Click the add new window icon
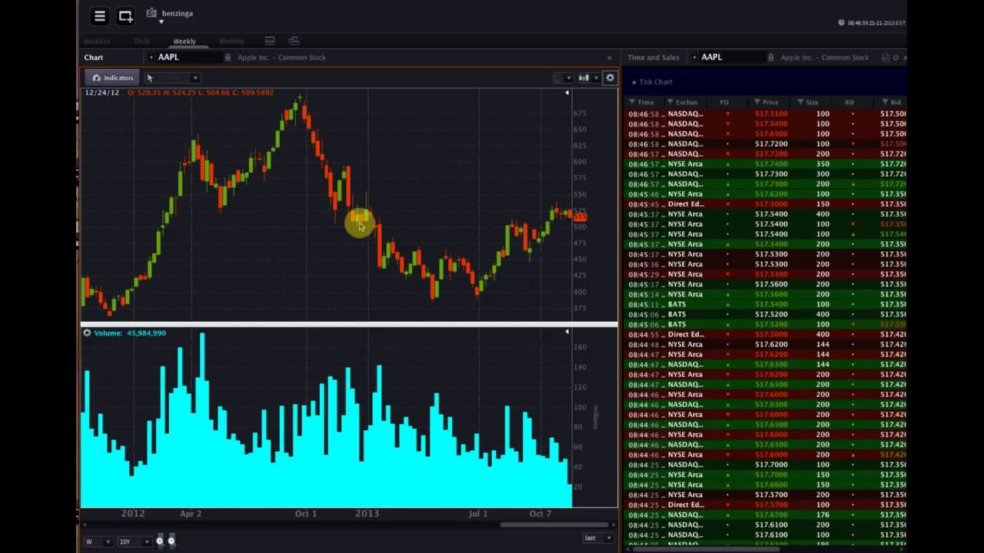 click(125, 15)
